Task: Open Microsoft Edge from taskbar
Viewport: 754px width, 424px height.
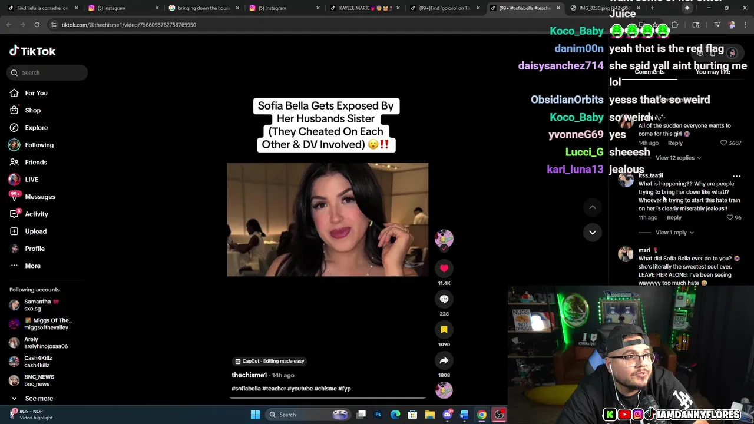Action: (x=395, y=415)
